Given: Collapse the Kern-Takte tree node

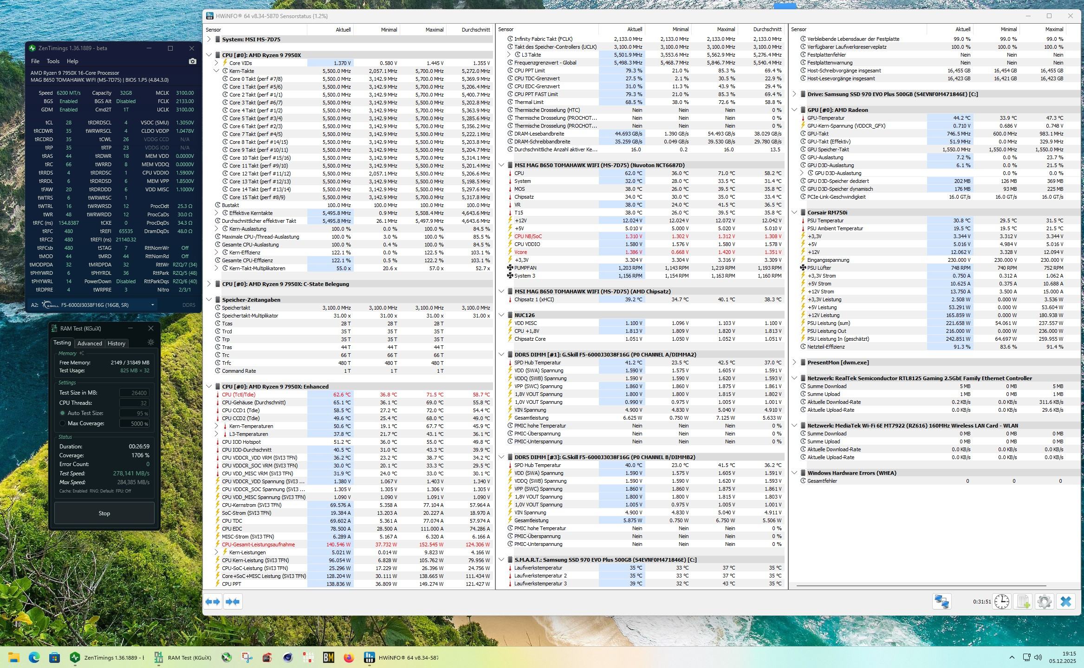Looking at the screenshot, I should point(216,71).
